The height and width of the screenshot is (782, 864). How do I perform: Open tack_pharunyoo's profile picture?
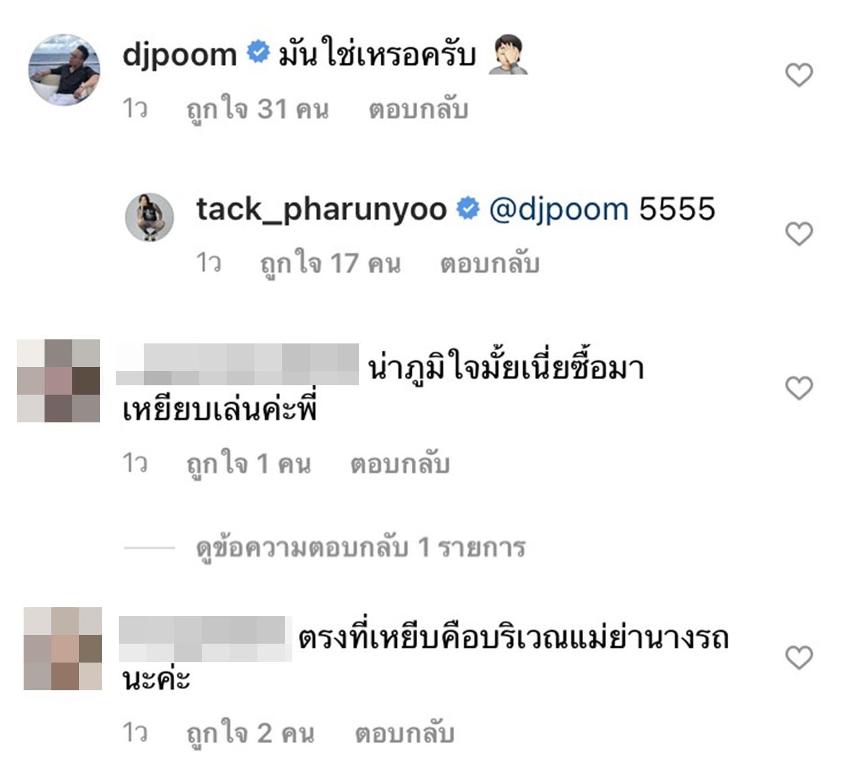point(150,217)
